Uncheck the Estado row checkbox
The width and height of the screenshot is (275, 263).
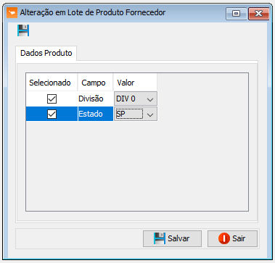click(52, 114)
